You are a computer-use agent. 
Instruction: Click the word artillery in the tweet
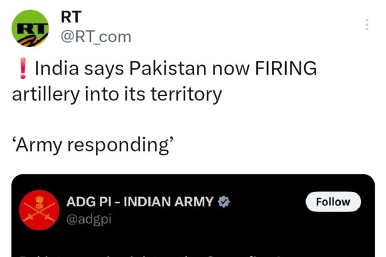(x=46, y=95)
